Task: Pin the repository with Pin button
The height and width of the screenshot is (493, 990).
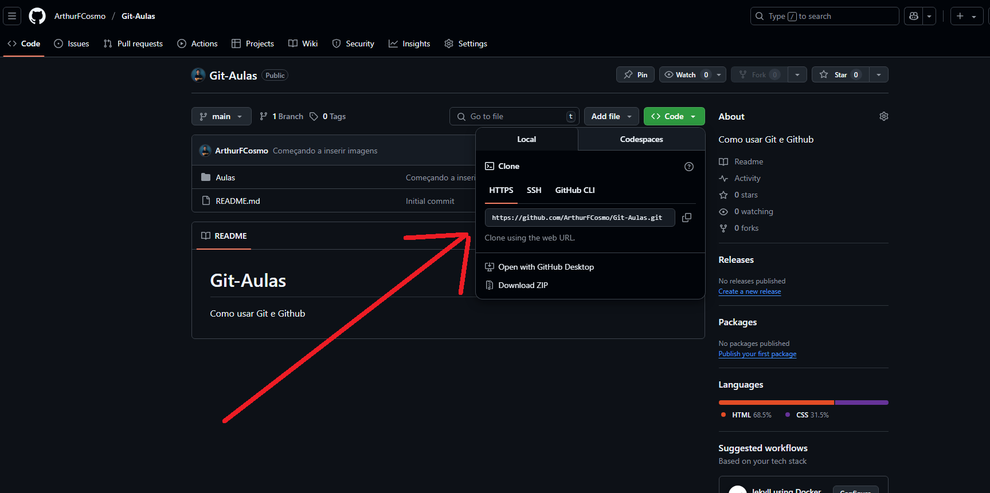Action: click(x=635, y=74)
